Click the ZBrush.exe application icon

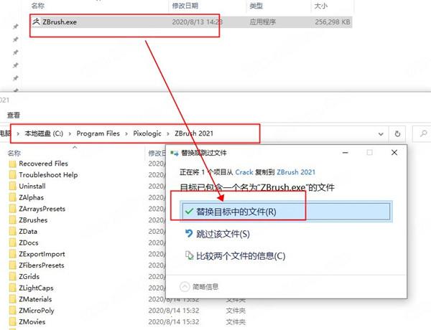pyautogui.click(x=37, y=22)
